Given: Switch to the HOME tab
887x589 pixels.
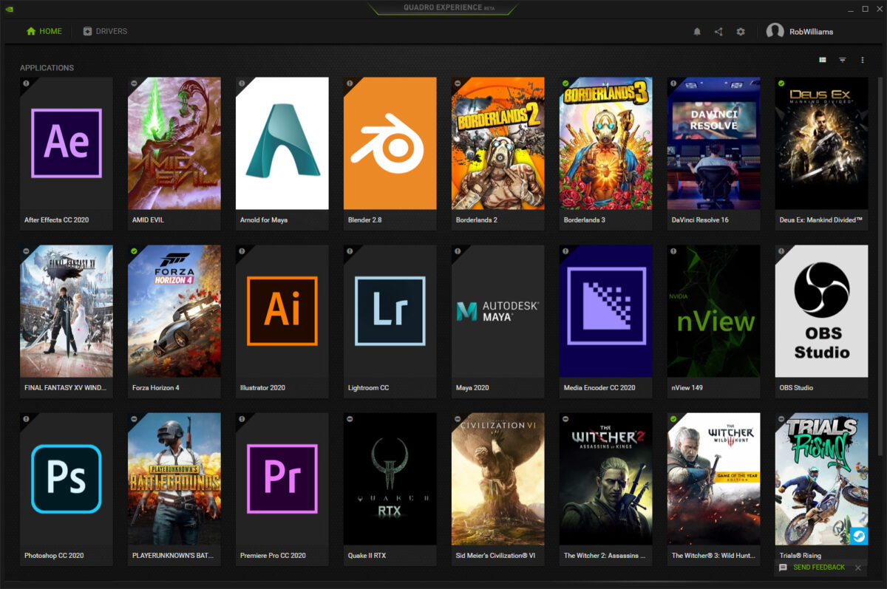Looking at the screenshot, I should point(44,32).
